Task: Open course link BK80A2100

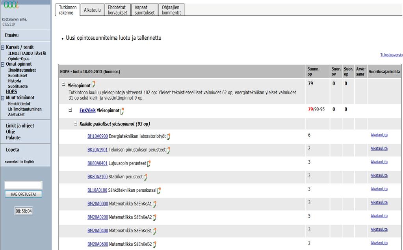Action: (x=97, y=177)
